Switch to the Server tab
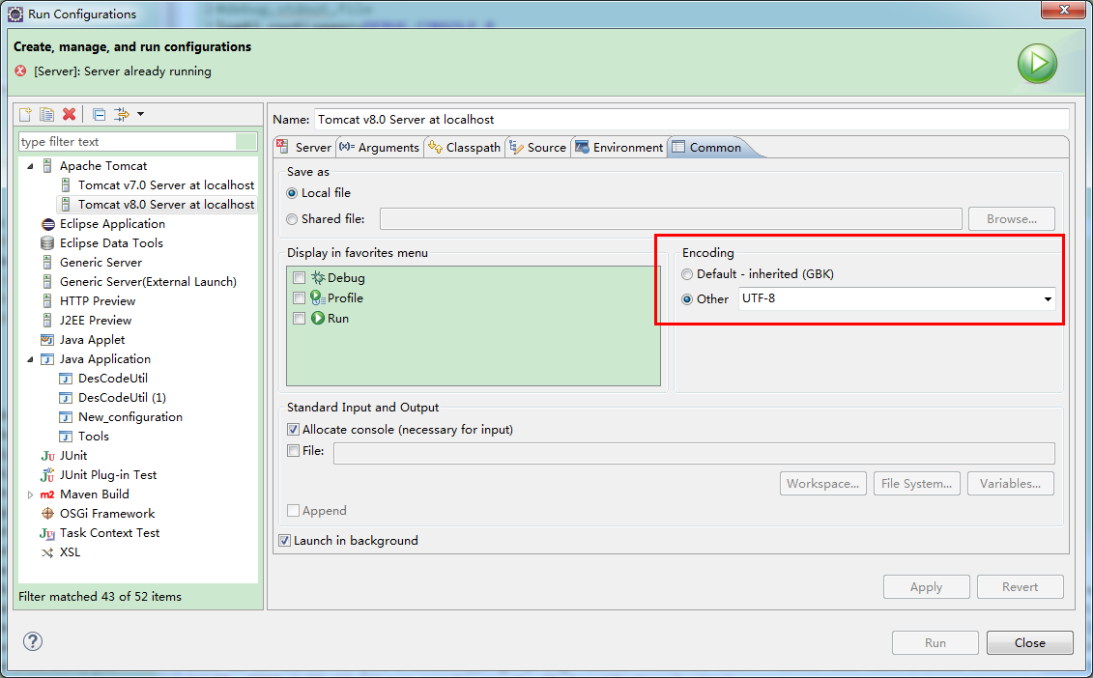This screenshot has height=678, width=1093. 304,147
